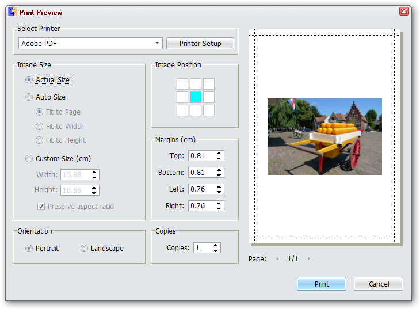Click the Copies input field

(203, 248)
